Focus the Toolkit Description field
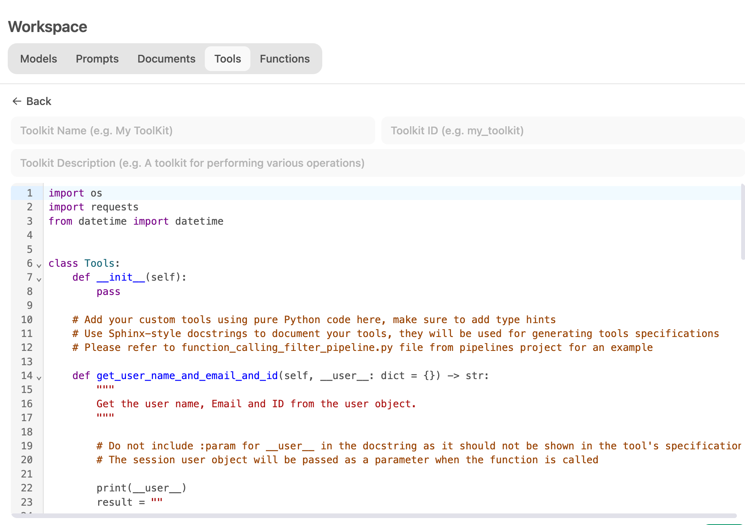 click(x=377, y=163)
